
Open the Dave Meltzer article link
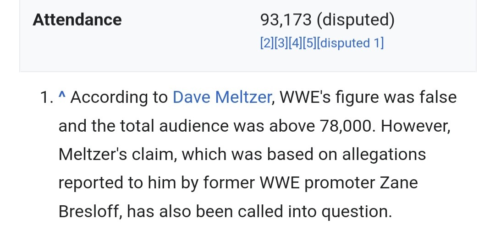click(x=222, y=97)
